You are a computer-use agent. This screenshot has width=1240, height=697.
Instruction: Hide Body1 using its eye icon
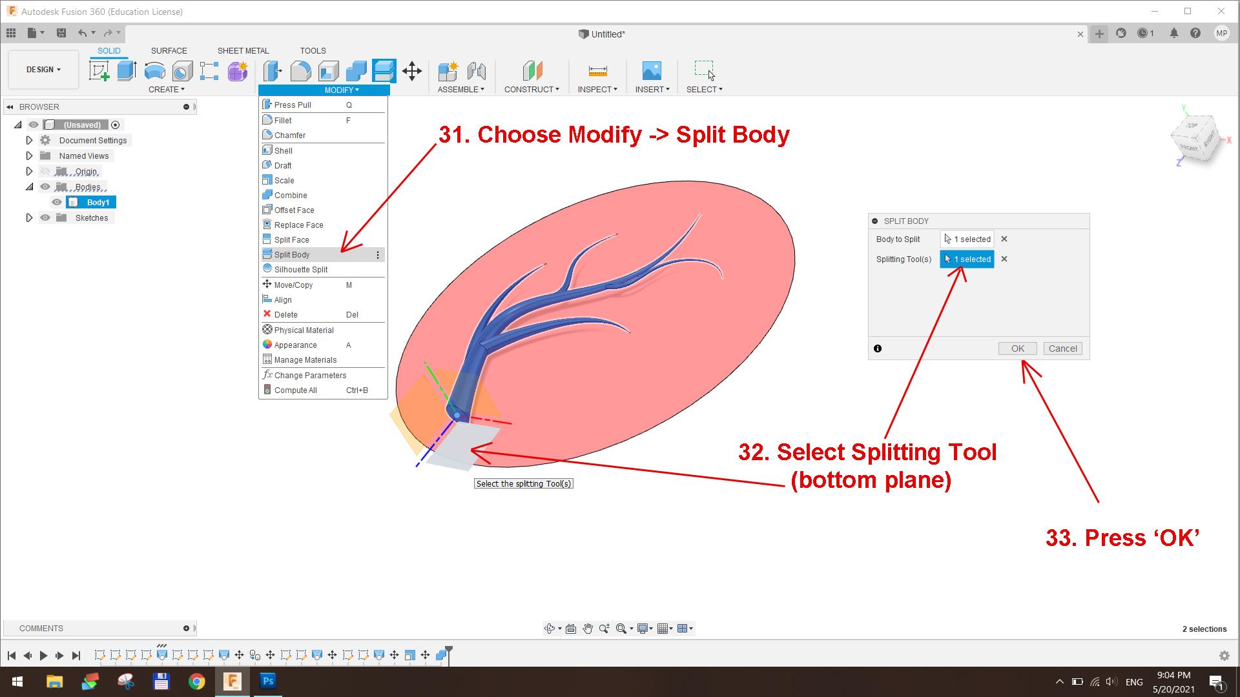tap(57, 202)
